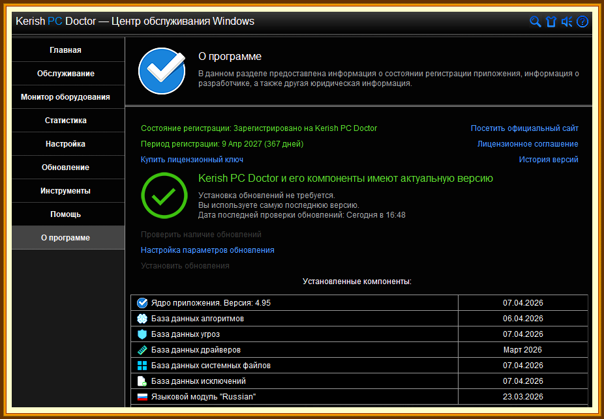
Task: Click the exclusions database file icon
Action: point(142,381)
